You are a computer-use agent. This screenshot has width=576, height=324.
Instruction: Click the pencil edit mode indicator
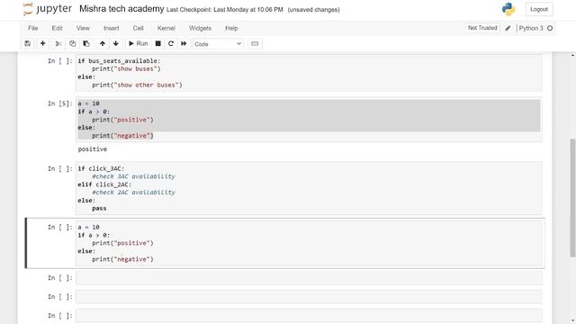[x=508, y=28]
